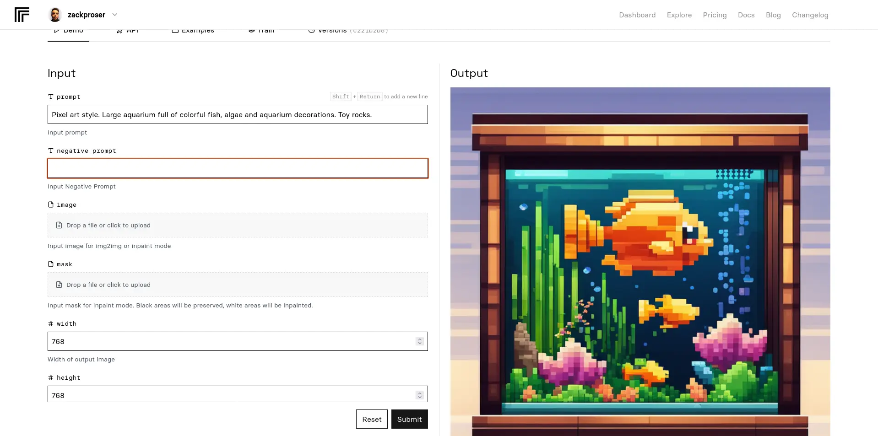878x436 pixels.
Task: Open the Dashboard page
Action: [x=637, y=15]
